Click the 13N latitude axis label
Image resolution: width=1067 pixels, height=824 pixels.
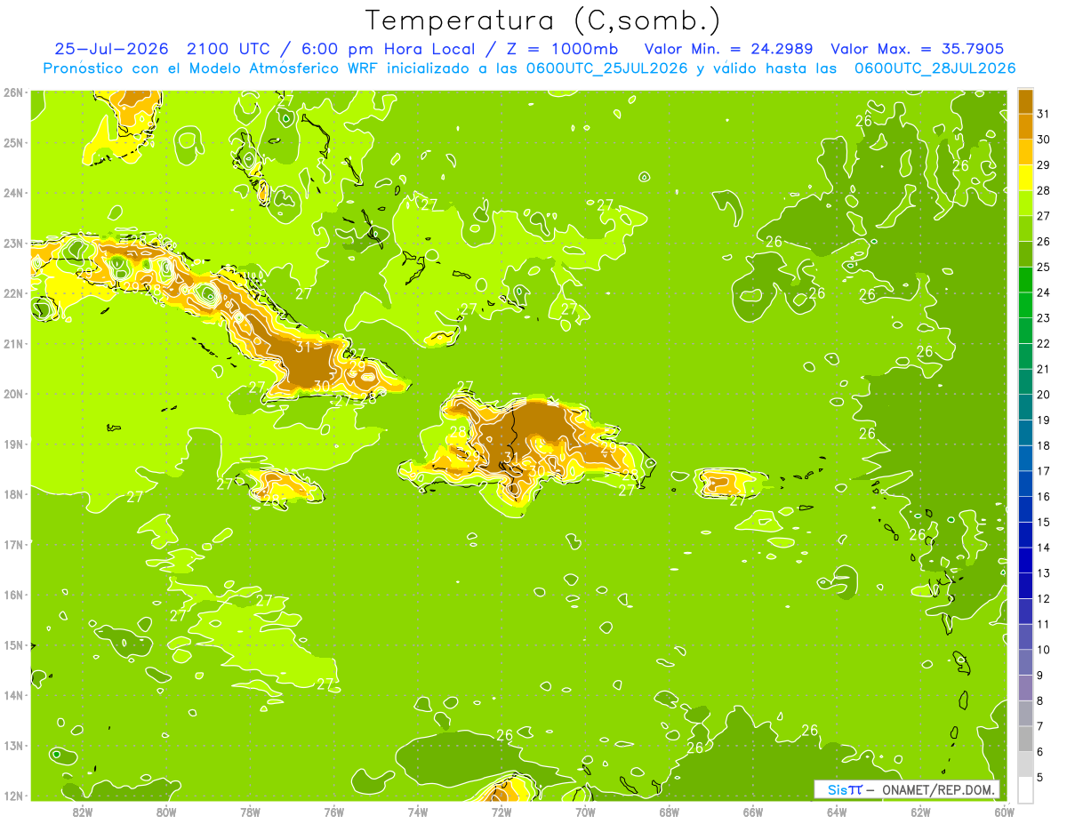pos(12,746)
